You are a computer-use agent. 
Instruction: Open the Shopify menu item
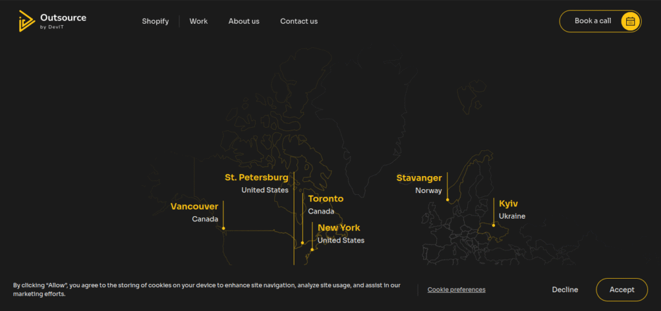tap(155, 21)
